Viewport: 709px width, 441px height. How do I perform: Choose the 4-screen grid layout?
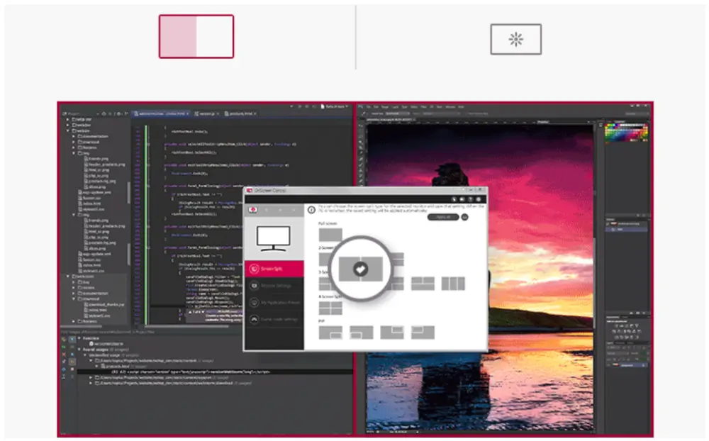coord(330,308)
